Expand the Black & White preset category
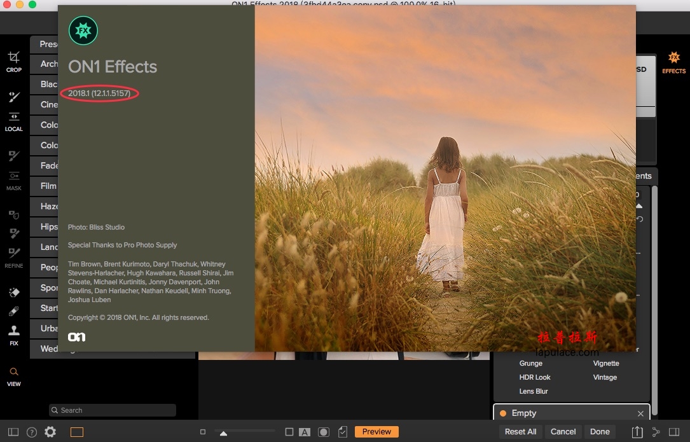690x442 pixels. coord(44,84)
